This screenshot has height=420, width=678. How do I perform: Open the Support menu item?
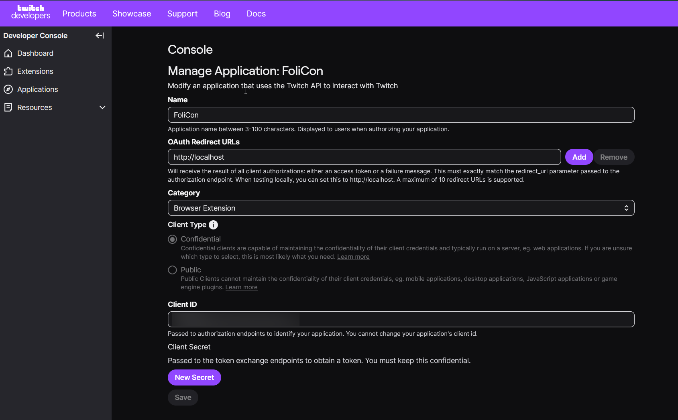coord(182,14)
